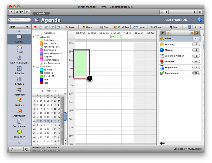Toggle the Kees Verkerk checkbox
Image resolution: width=212 pixels, height=163 pixels.
click(x=41, y=50)
